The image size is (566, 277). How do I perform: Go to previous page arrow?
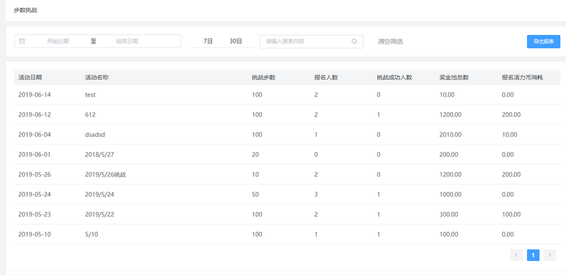pyautogui.click(x=516, y=255)
